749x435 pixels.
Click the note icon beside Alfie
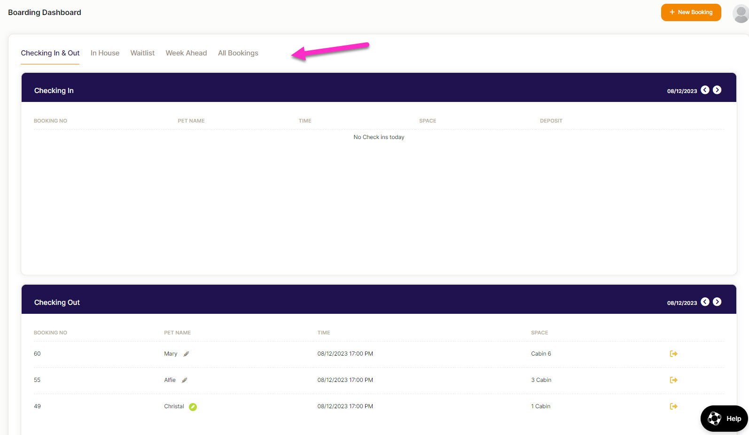point(185,380)
